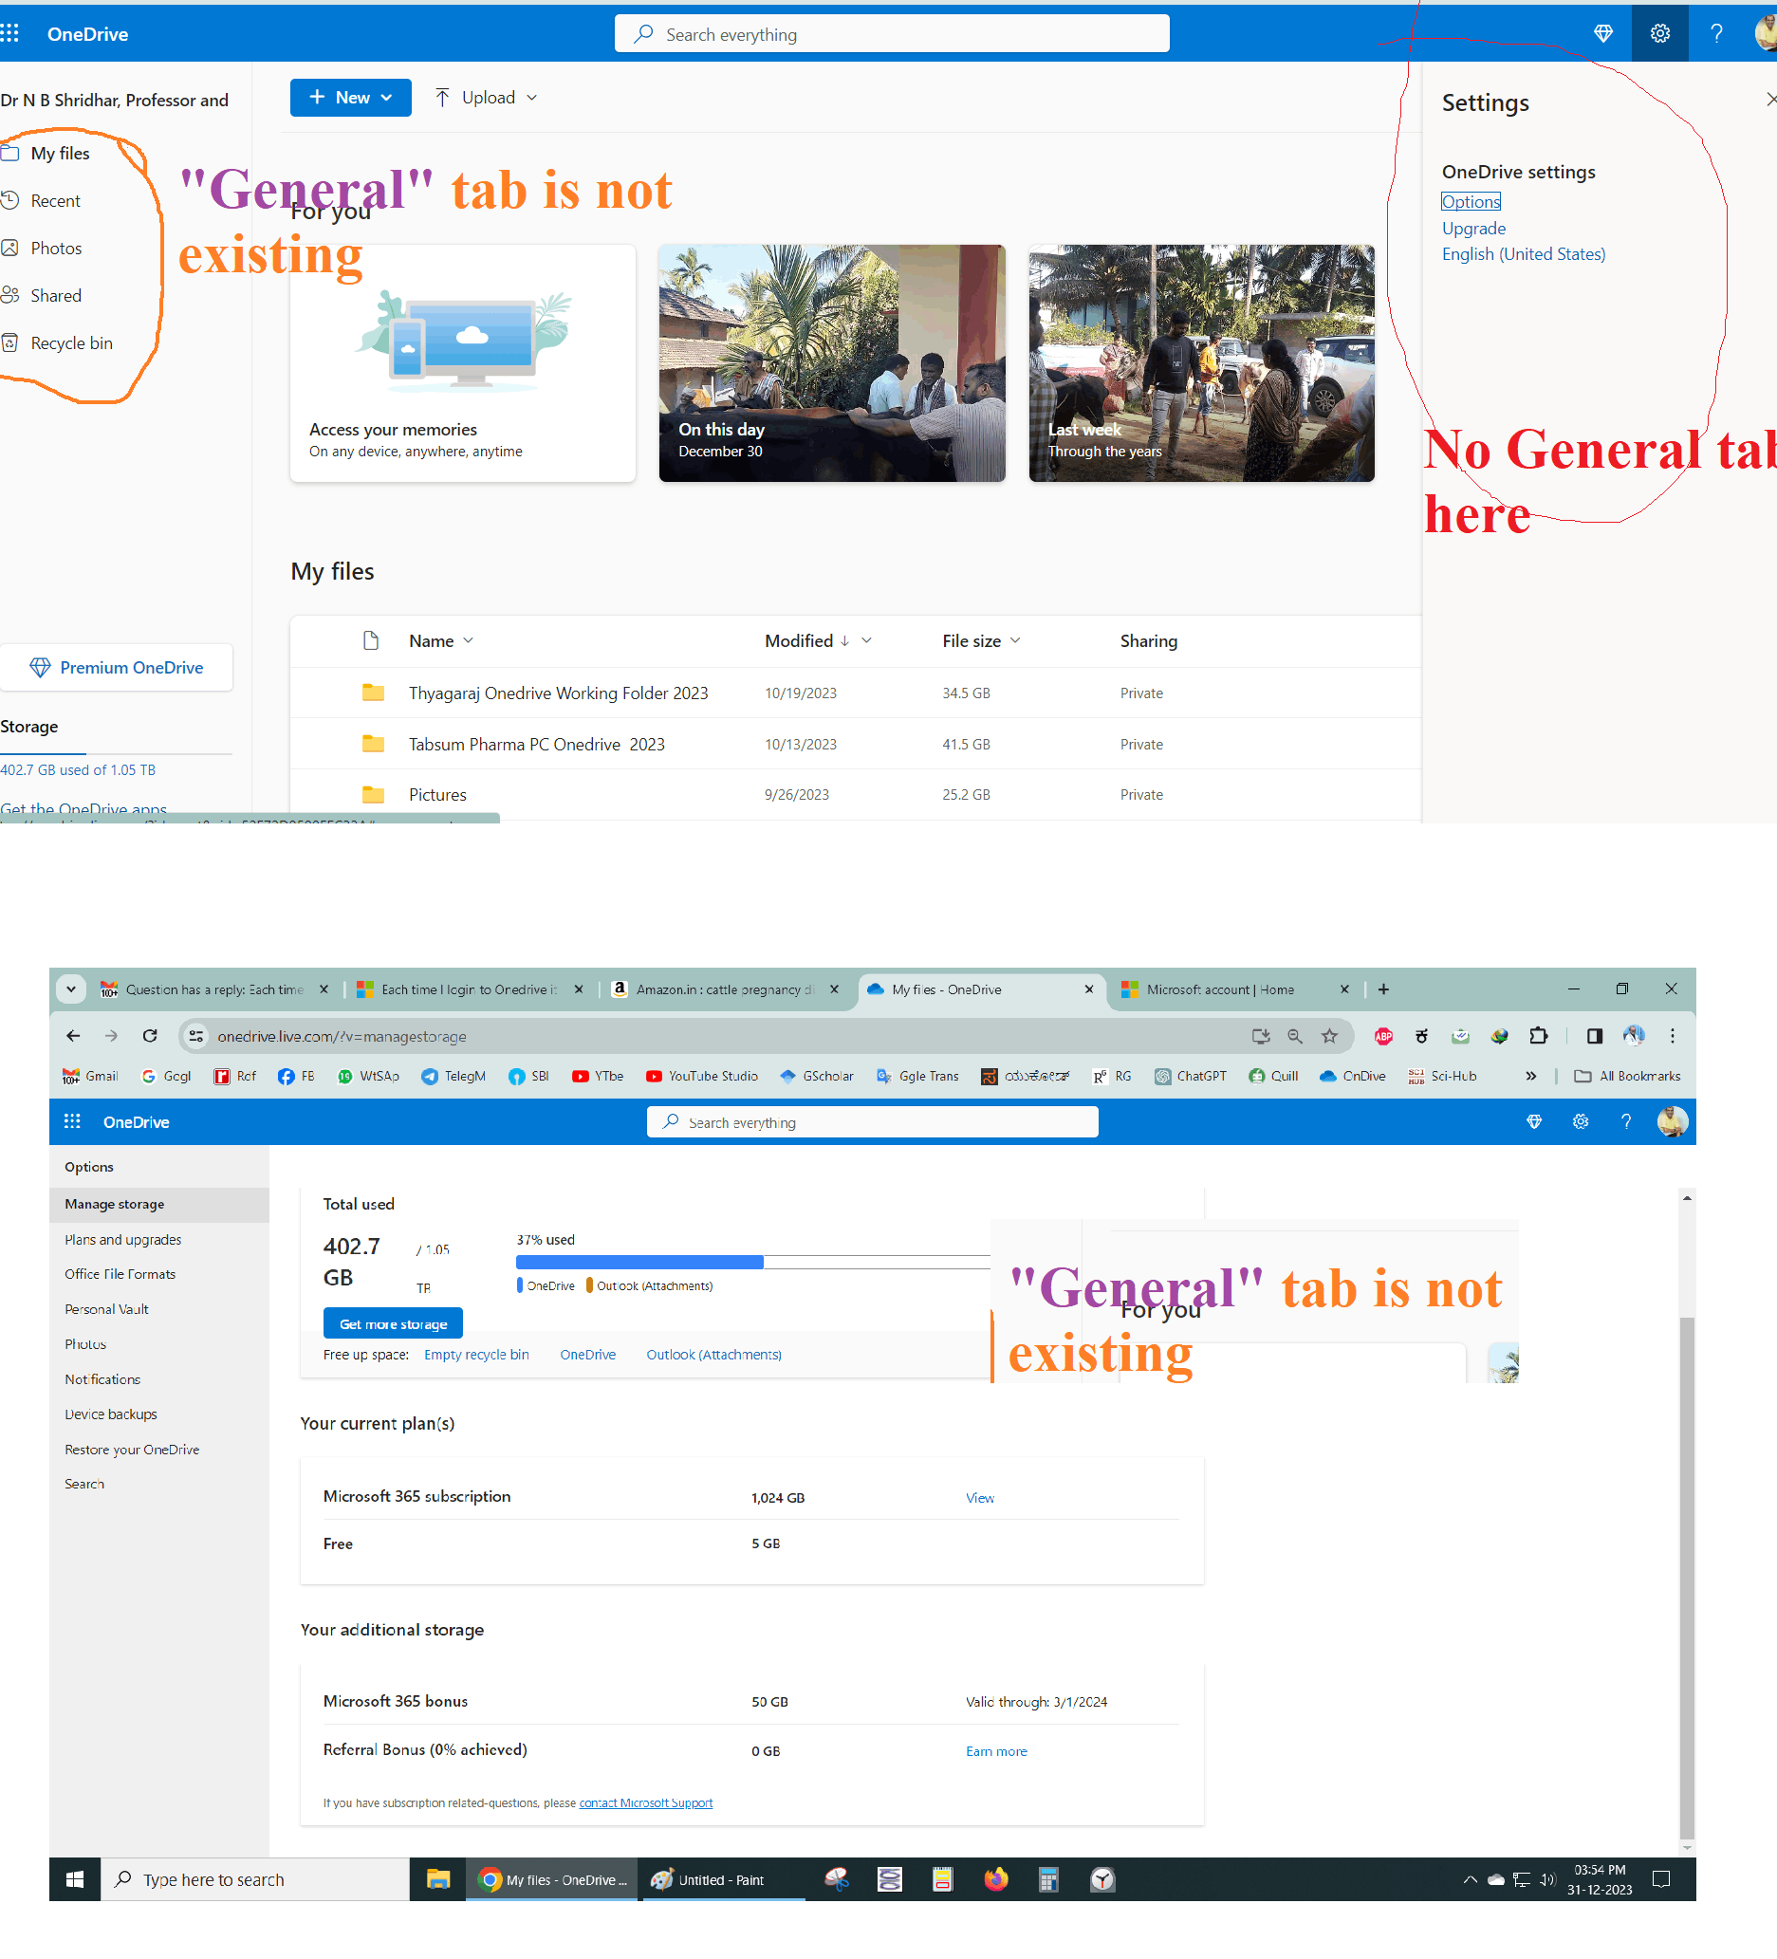
Task: Select Plans and upgrades in settings sidebar
Action: tap(121, 1239)
